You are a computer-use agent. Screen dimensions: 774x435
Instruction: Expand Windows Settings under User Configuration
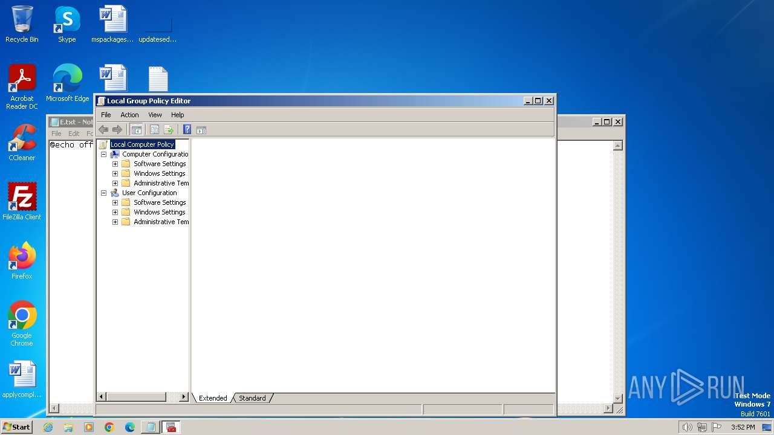(115, 212)
